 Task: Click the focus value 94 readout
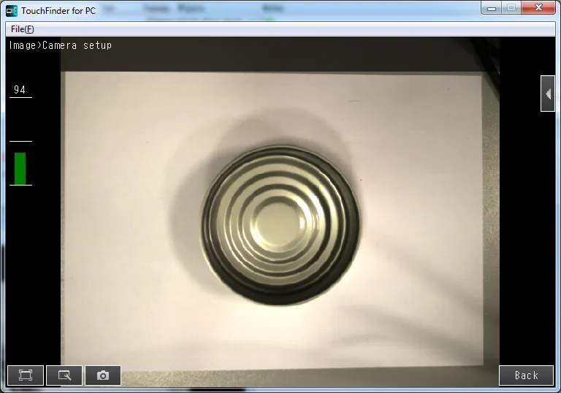click(20, 90)
